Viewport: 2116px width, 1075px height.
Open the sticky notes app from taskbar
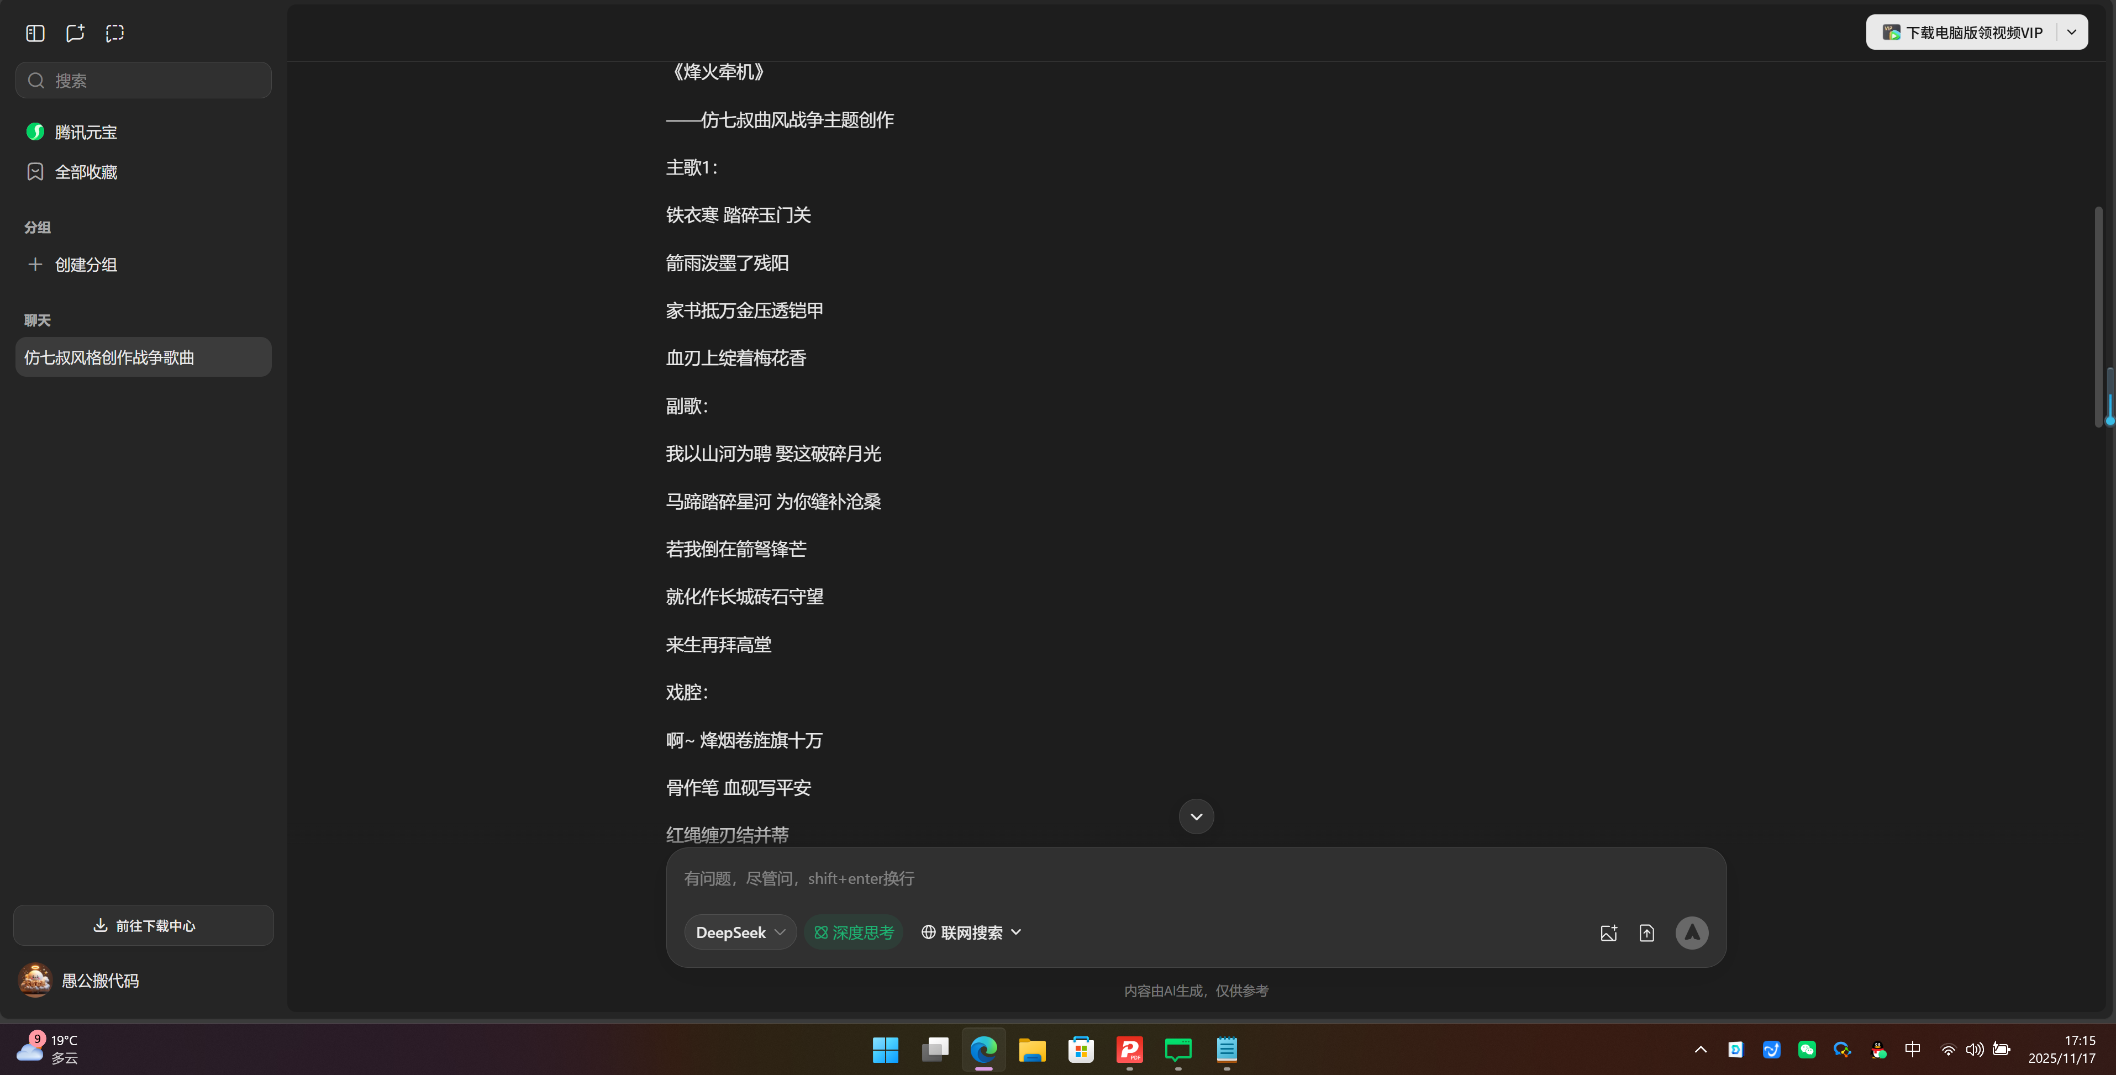click(x=1227, y=1050)
